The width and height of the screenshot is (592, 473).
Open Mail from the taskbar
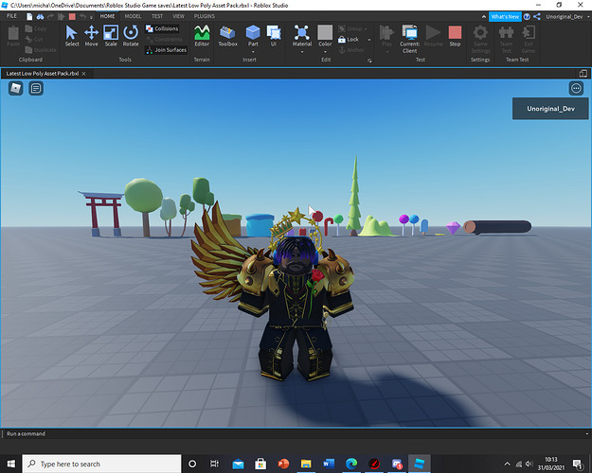[238, 464]
